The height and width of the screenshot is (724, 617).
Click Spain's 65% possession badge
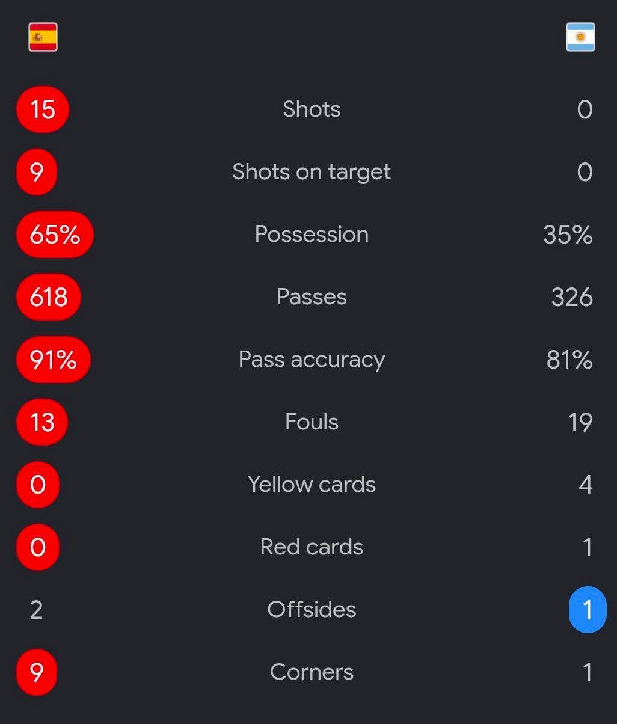[x=55, y=235]
